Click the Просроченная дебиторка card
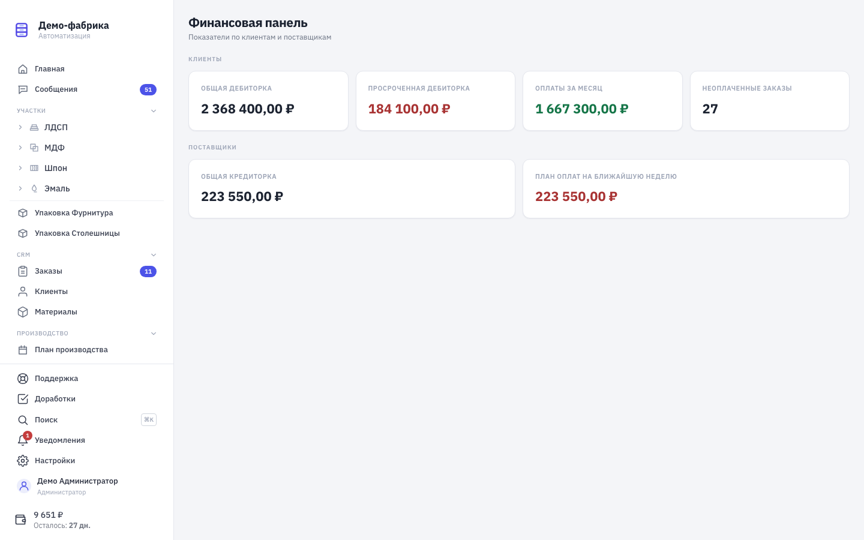 click(x=436, y=101)
